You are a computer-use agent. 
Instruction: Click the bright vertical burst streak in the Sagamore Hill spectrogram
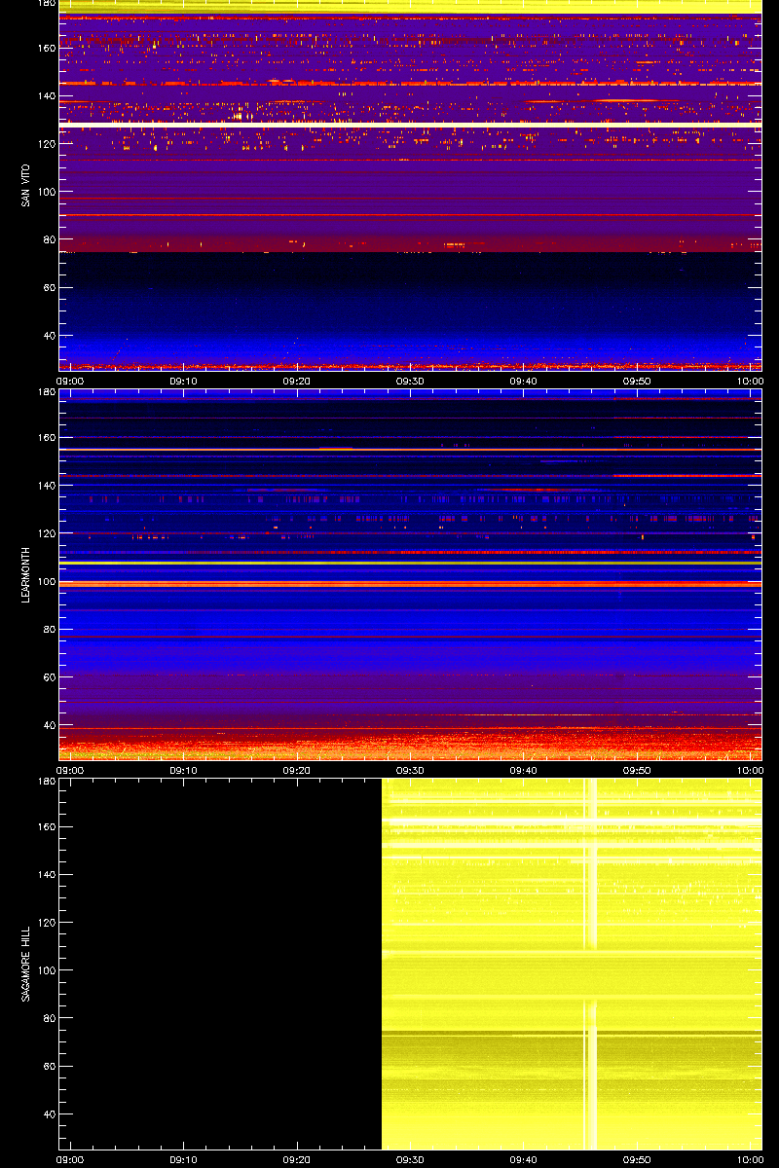pos(589,964)
